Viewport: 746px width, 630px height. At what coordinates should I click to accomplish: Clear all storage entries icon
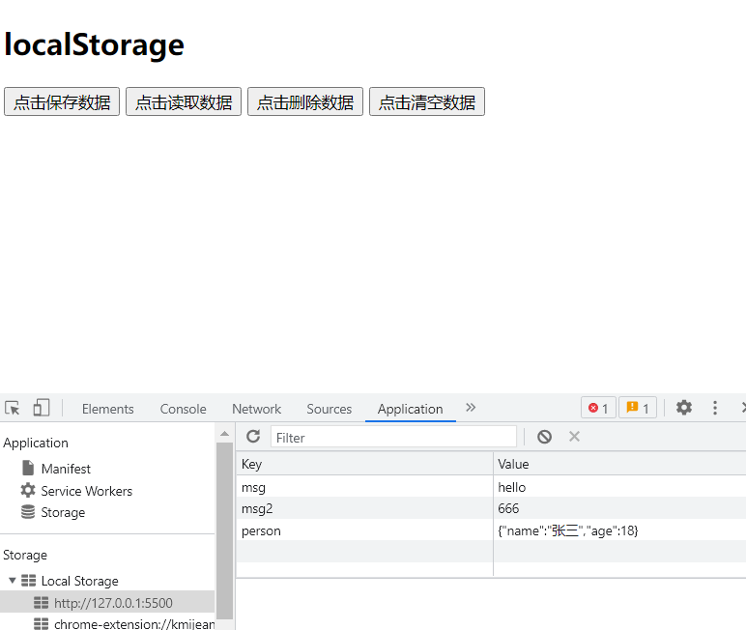[544, 437]
